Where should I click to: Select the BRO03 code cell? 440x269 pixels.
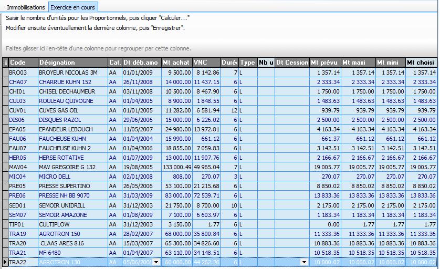coord(23,73)
